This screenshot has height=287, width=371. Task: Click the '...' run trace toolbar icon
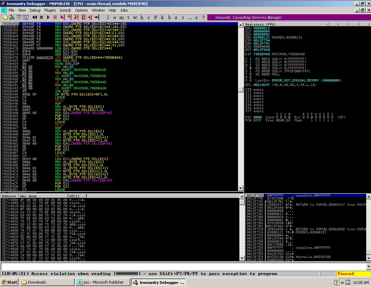pyautogui.click(x=190, y=17)
